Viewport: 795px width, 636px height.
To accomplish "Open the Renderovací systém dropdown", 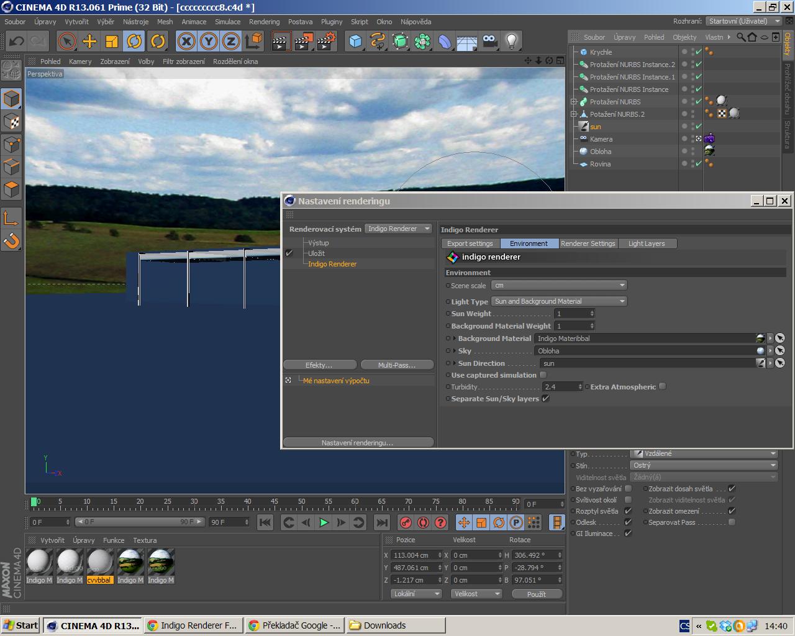I will pyautogui.click(x=398, y=229).
